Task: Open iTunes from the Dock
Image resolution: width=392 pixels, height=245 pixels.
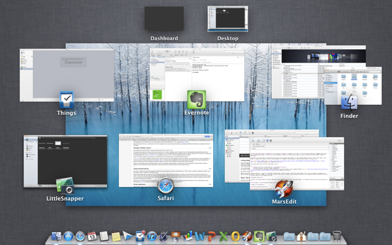Action: click(152, 236)
